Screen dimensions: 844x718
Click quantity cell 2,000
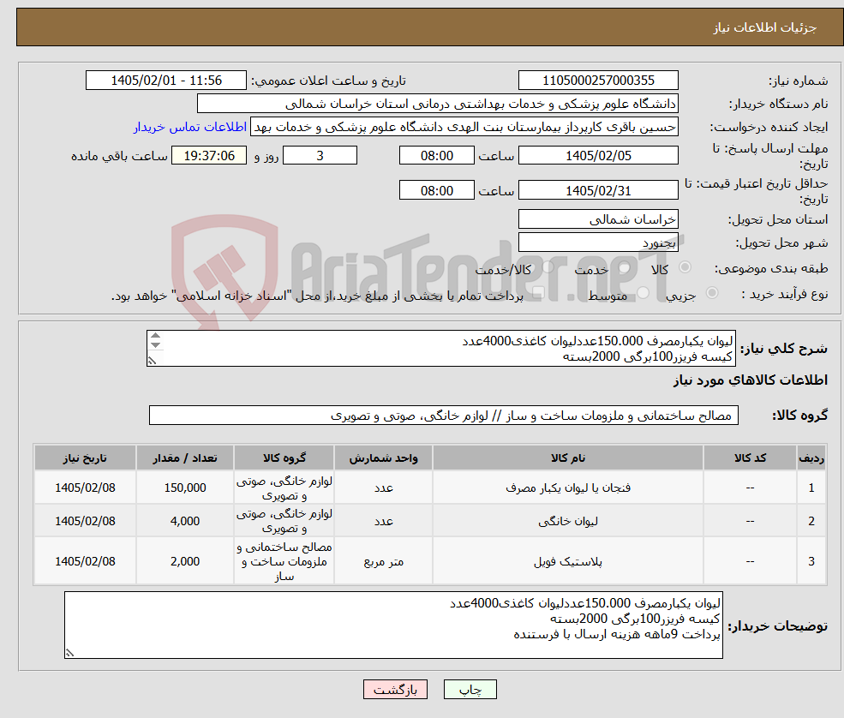pyautogui.click(x=184, y=561)
